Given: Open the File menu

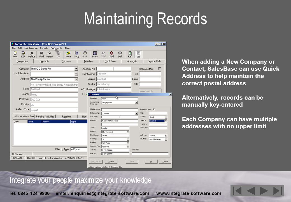Looking at the screenshot, I should (14, 48).
